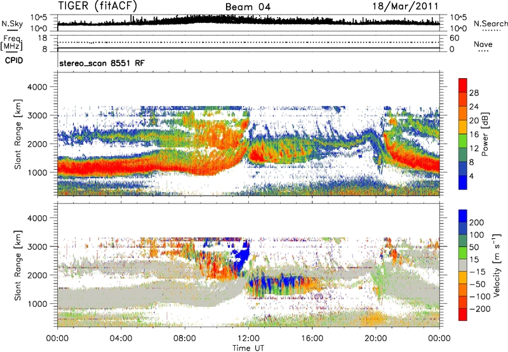Click the 'N.Search' legend label
The height and width of the screenshot is (352, 508).
(490, 24)
